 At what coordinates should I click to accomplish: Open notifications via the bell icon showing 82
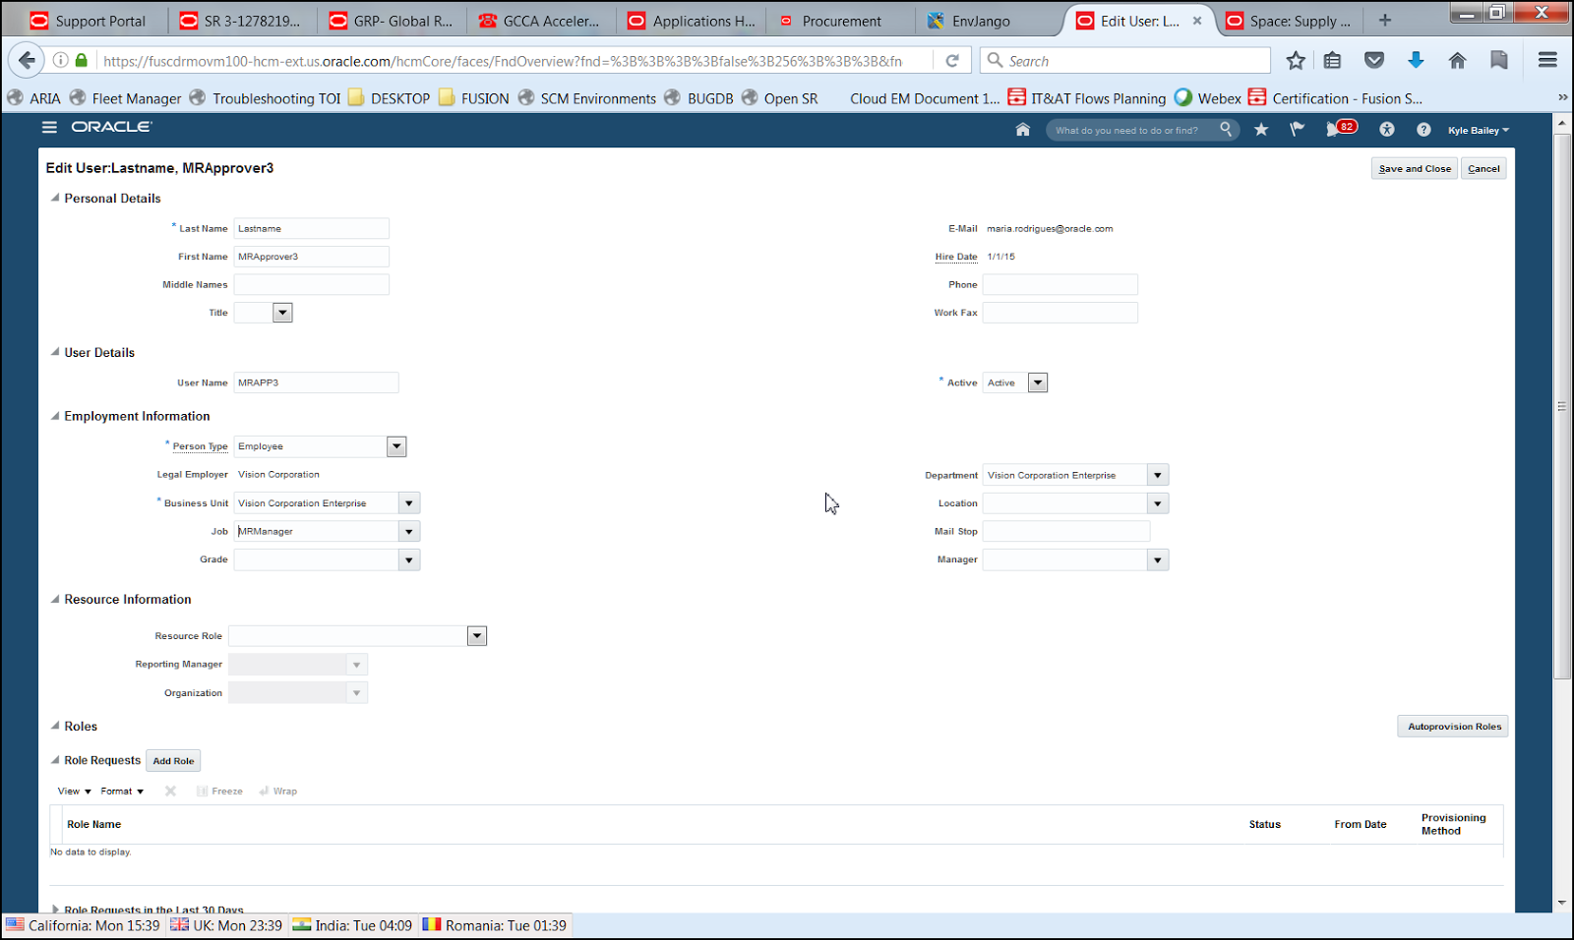click(x=1338, y=129)
